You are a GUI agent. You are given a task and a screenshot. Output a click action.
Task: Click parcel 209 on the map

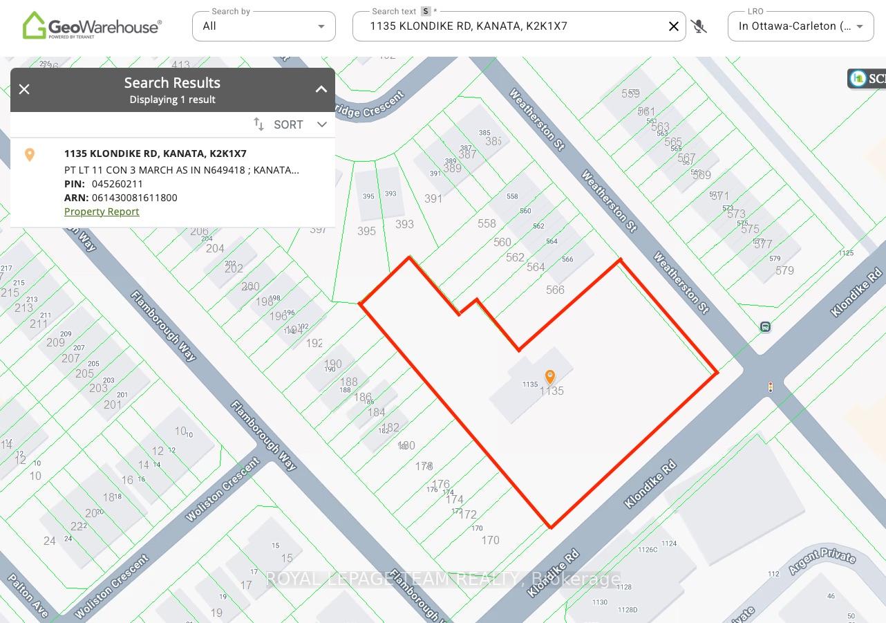coord(55,342)
